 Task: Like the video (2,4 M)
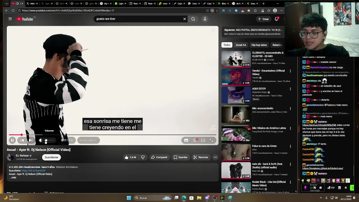[x=130, y=157]
